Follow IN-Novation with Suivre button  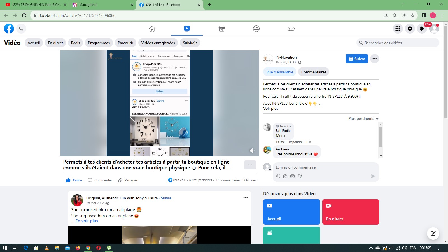(357, 59)
